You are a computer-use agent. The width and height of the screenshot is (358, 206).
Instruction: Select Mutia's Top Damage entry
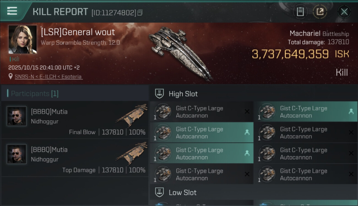(74, 157)
